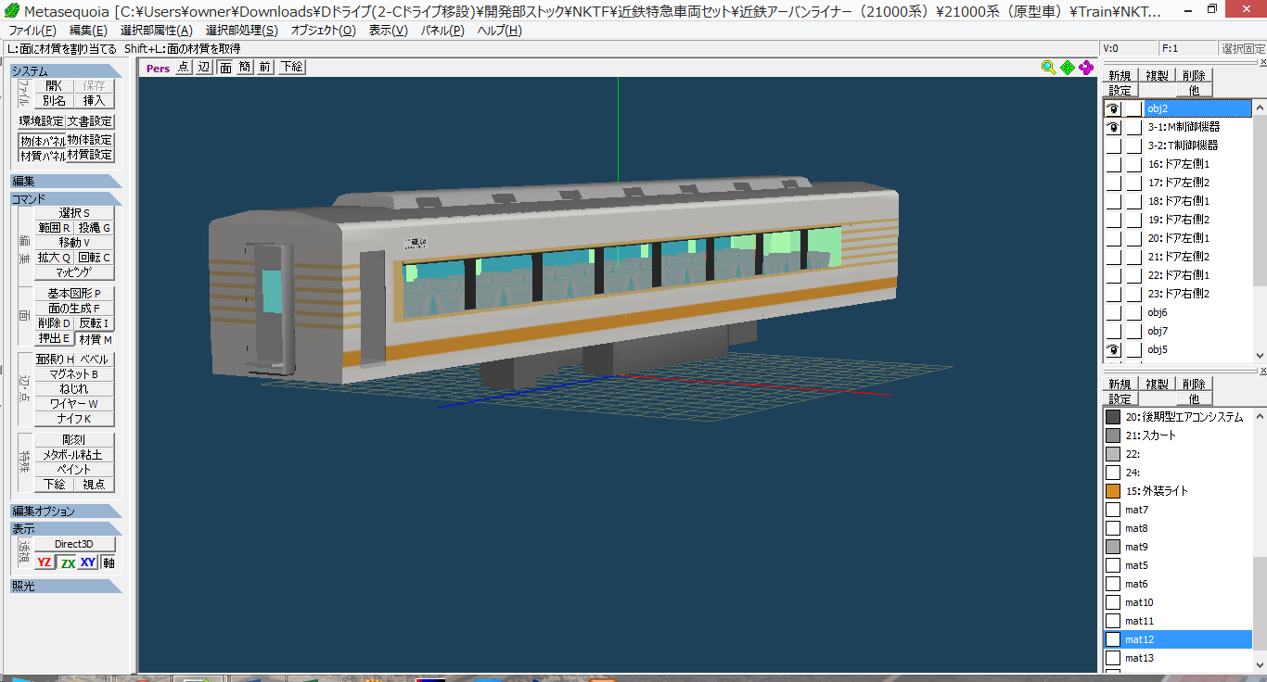The width and height of the screenshot is (1267, 682).
Task: Choose 基本図形 P primitive tool
Action: point(74,294)
